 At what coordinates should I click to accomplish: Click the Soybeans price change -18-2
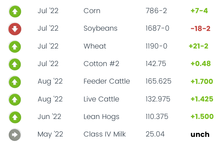pos(200,28)
